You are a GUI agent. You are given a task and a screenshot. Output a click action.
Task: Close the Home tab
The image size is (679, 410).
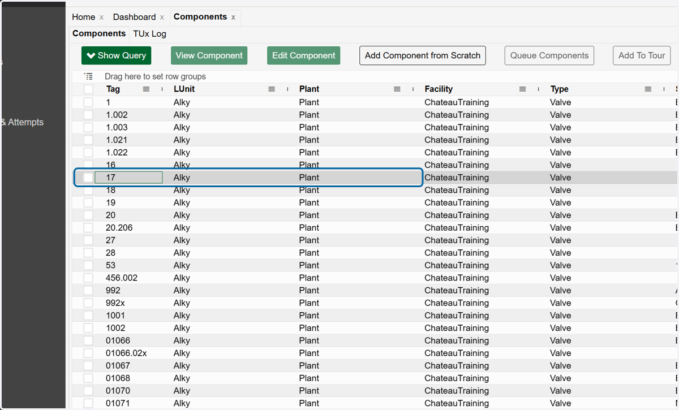(101, 18)
